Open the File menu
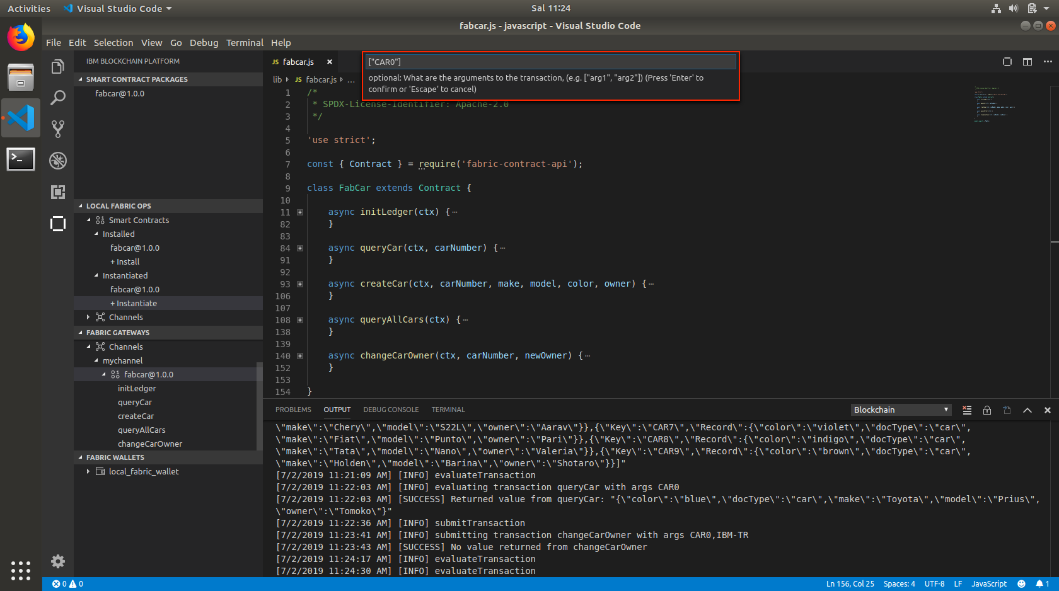 click(54, 43)
